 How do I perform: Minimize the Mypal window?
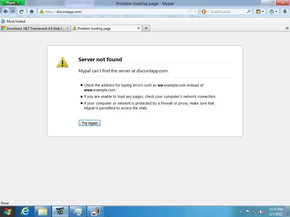pyautogui.click(x=265, y=3)
